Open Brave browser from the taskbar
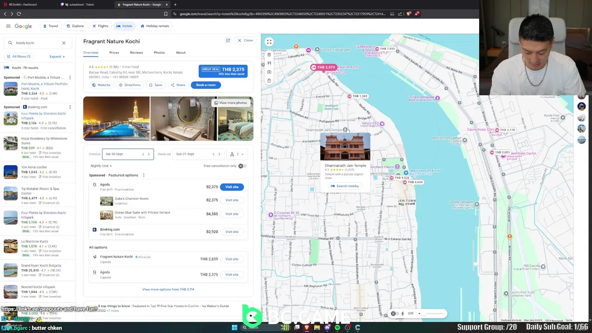592x333 pixels. click(x=307, y=327)
